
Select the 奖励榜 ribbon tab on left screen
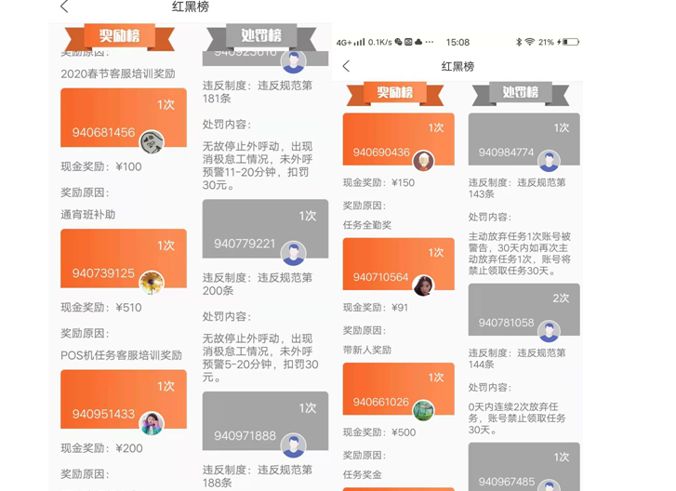pos(120,36)
